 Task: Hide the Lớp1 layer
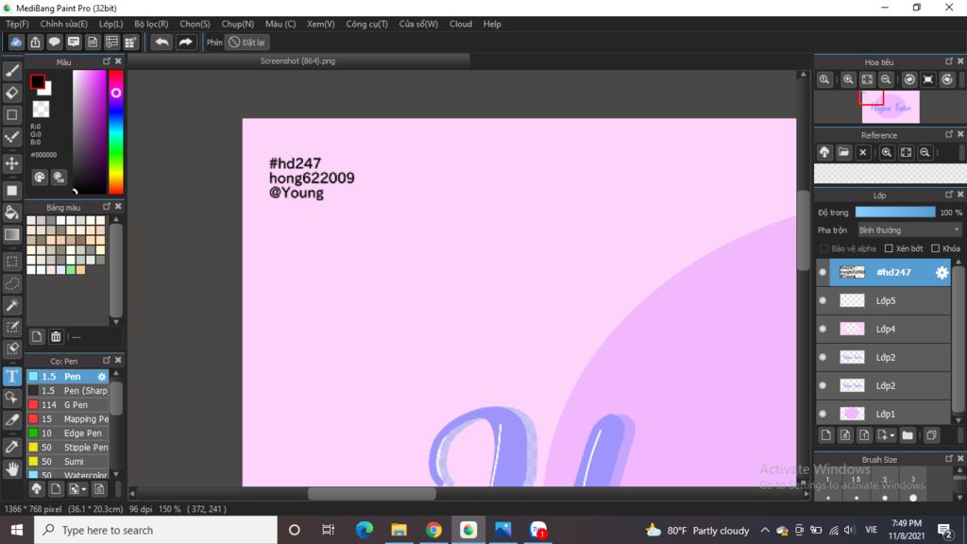coord(823,414)
